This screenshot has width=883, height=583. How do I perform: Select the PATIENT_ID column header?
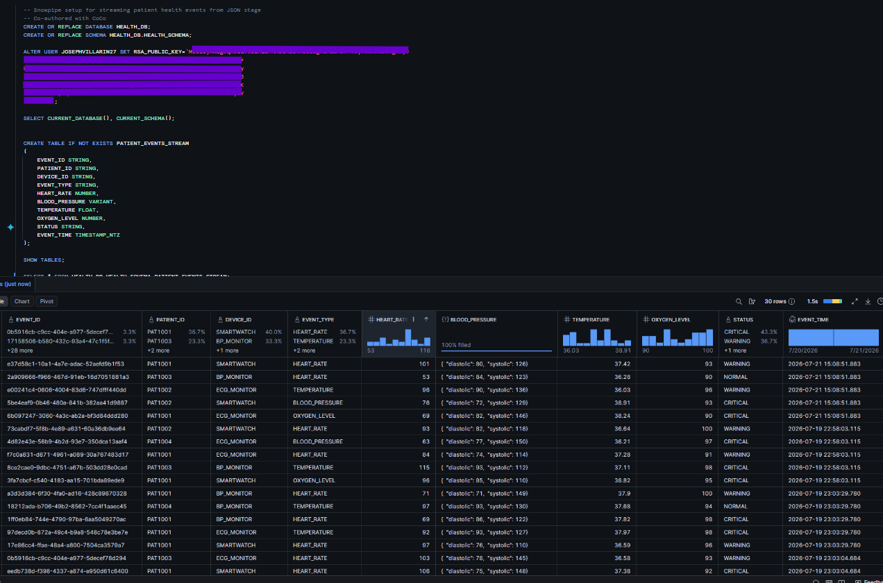[170, 319]
